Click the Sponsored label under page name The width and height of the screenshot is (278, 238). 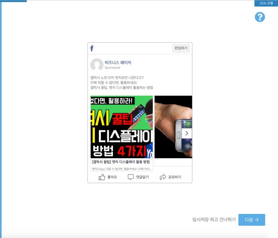(112, 68)
